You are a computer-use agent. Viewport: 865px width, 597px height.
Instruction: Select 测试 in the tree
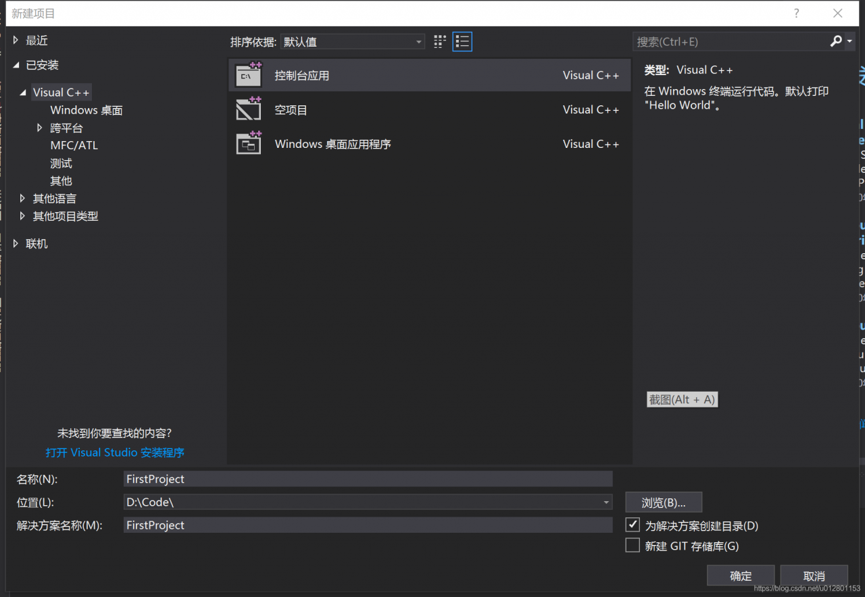tap(61, 163)
